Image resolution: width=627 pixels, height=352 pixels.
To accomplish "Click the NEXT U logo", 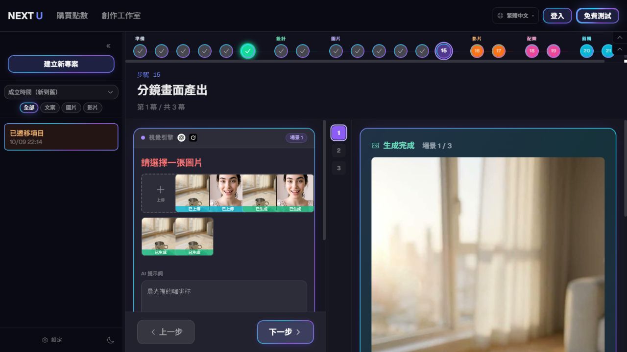I will pyautogui.click(x=25, y=16).
